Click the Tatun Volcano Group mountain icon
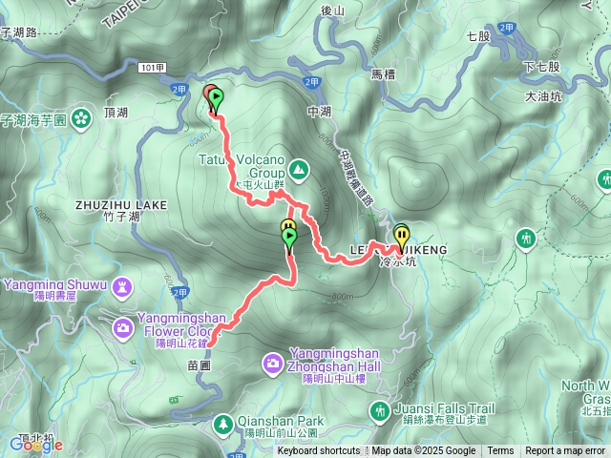 pos(299,170)
